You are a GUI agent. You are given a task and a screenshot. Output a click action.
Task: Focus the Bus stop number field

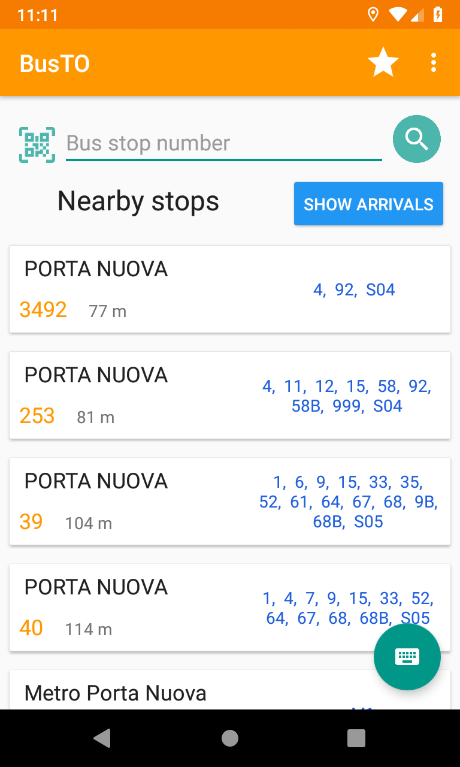(223, 144)
